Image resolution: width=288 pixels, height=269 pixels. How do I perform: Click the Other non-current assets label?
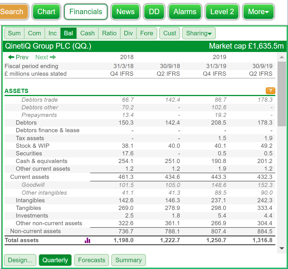pos(49,223)
